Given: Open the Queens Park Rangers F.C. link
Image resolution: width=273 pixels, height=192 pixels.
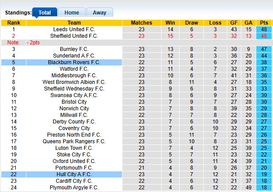Looking at the screenshot, I should [x=74, y=141].
